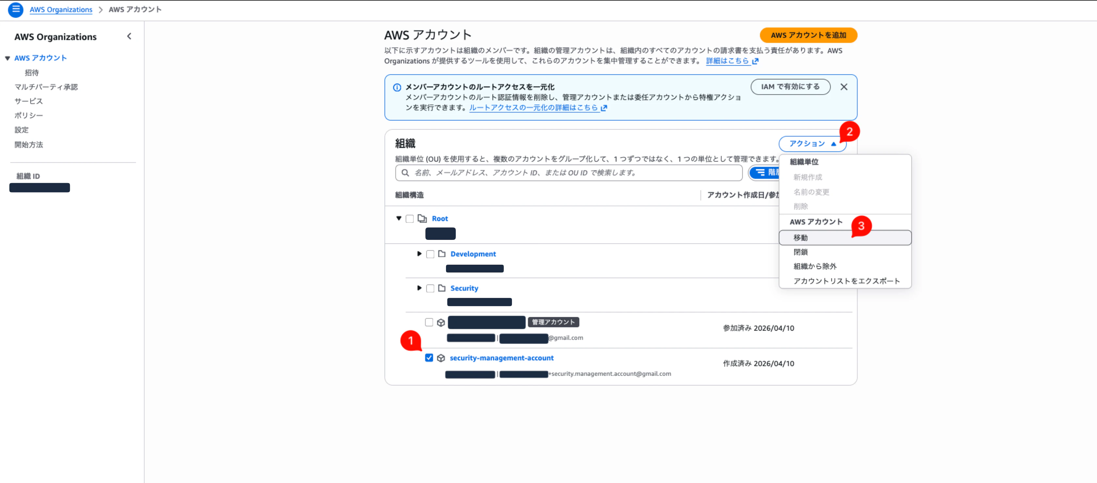Click the magnifier icon in the search bar

(405, 173)
